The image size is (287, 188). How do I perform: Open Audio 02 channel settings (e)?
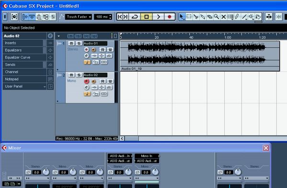[x=87, y=88]
